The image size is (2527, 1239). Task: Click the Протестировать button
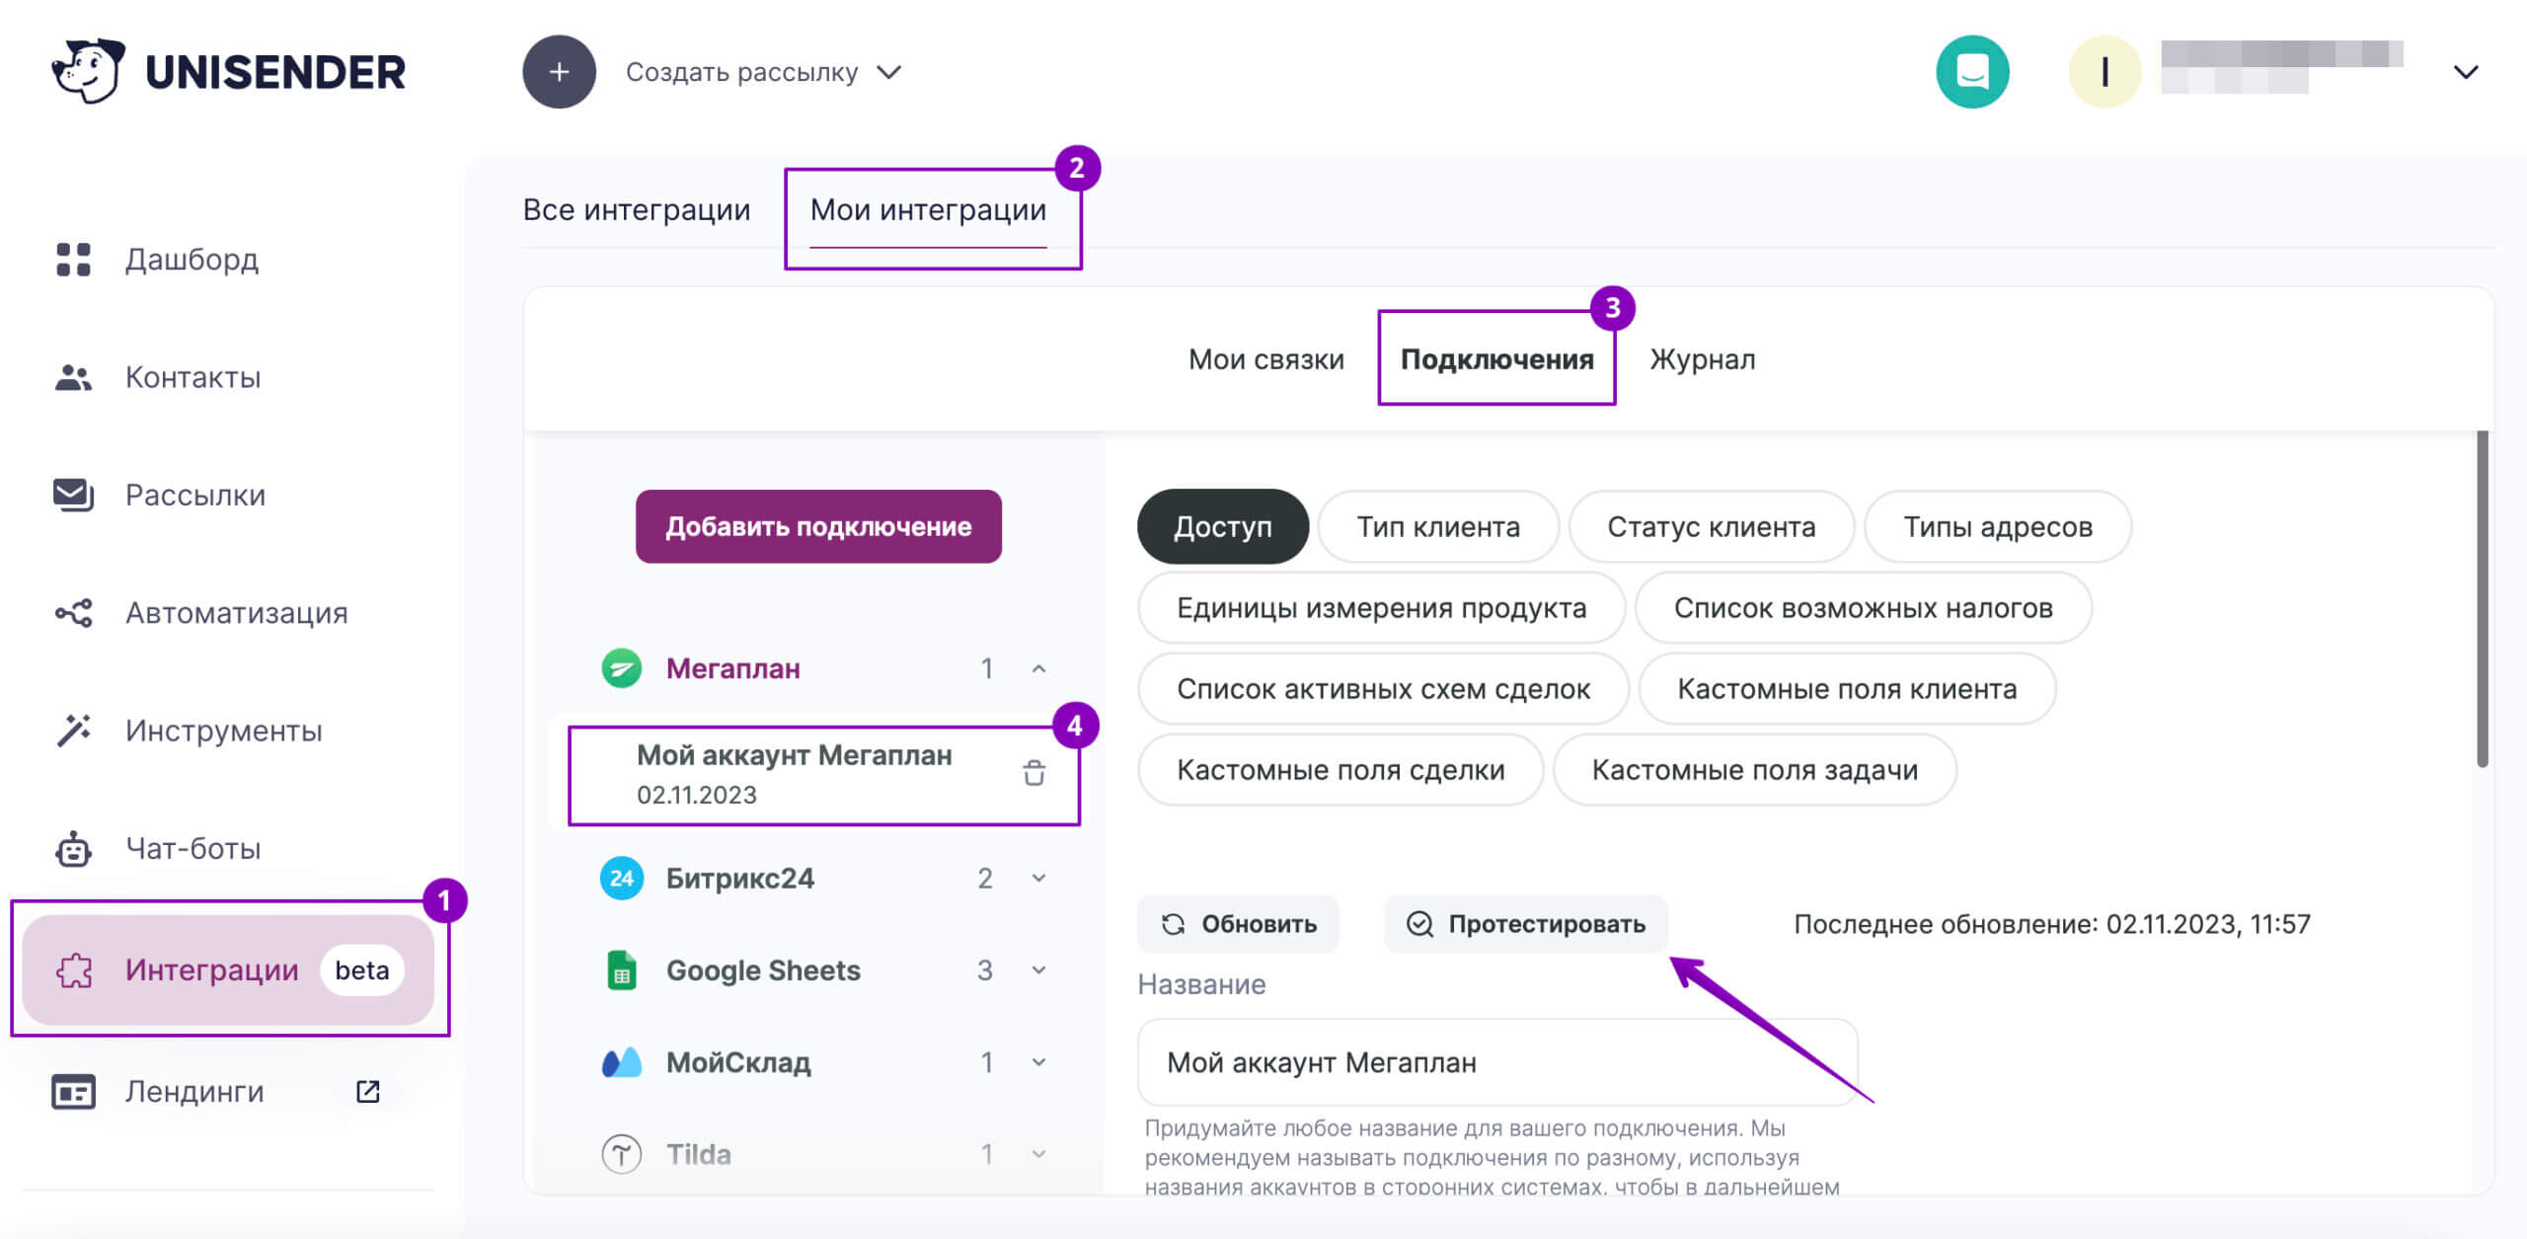(x=1526, y=924)
